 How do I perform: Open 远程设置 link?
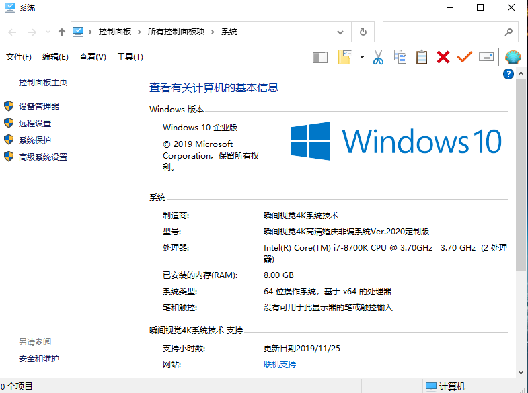(x=35, y=124)
